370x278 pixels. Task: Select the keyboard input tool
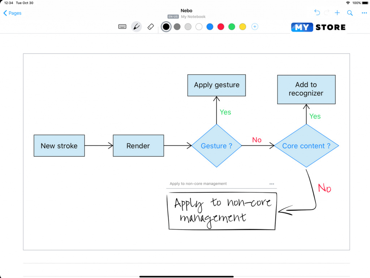(x=122, y=27)
